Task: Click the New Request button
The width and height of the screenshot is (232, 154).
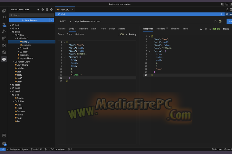Action: (29, 20)
